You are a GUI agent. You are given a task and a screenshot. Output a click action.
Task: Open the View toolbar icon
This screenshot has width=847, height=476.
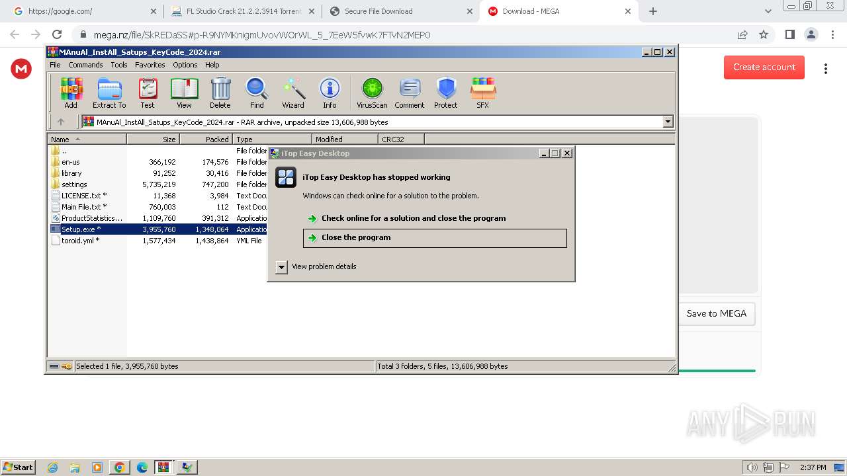tap(184, 93)
